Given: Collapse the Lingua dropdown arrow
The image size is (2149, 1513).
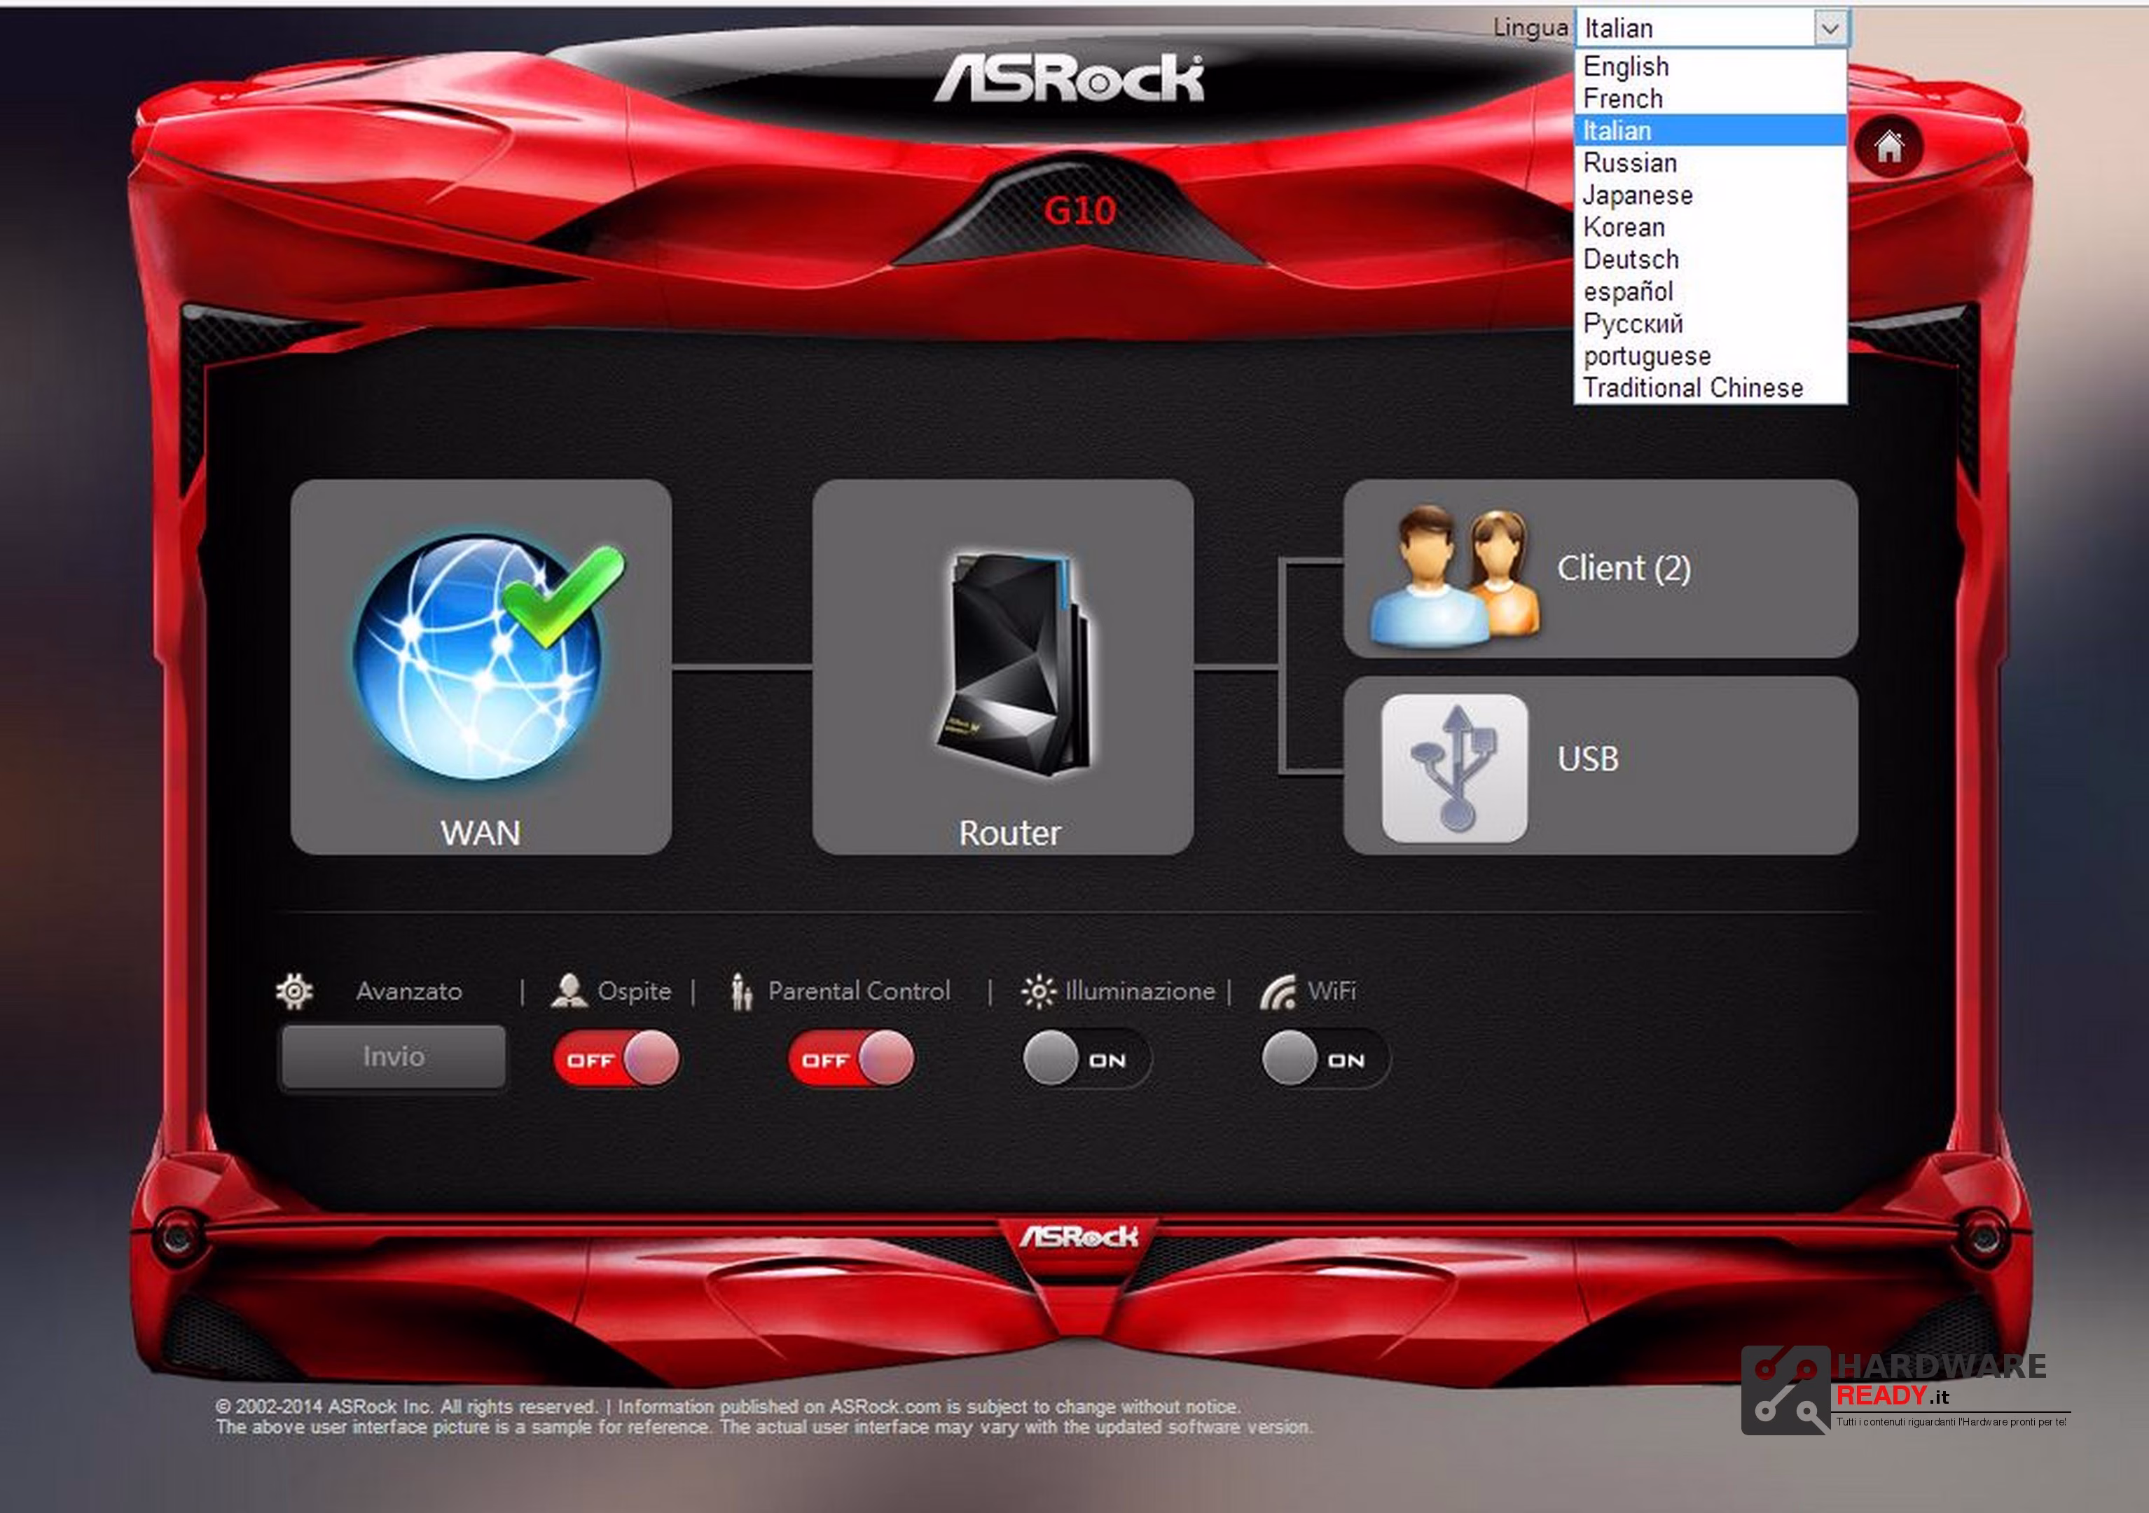Looking at the screenshot, I should [1830, 28].
